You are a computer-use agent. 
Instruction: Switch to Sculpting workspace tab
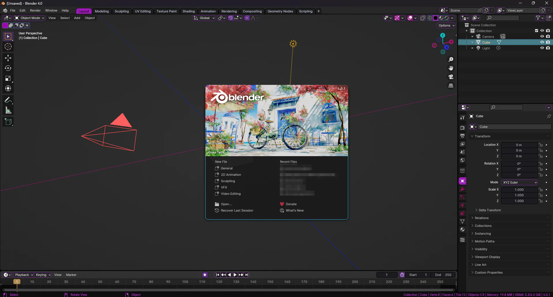122,11
